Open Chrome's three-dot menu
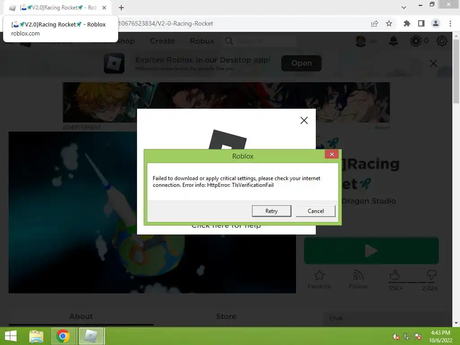The height and width of the screenshot is (345, 460). [450, 23]
